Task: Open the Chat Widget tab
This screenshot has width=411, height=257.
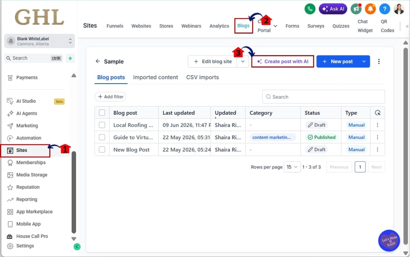Action: coord(365,26)
